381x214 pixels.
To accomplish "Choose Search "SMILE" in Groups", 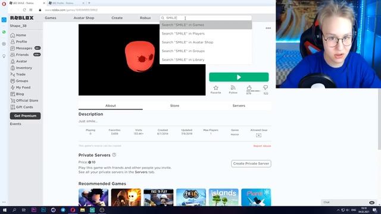I will coord(205,51).
